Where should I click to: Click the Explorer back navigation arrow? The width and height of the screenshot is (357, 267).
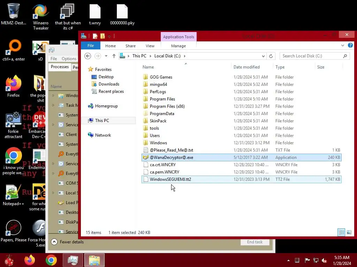88,56
